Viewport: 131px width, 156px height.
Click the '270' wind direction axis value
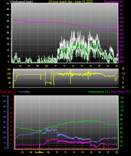click(9, 74)
